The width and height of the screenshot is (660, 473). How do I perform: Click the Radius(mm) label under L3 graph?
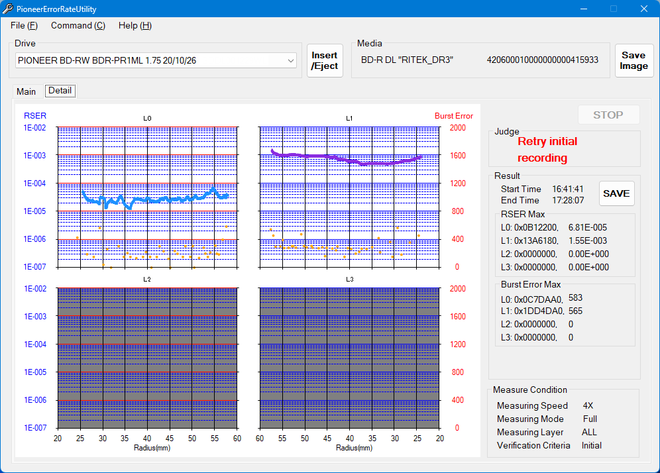pos(354,448)
